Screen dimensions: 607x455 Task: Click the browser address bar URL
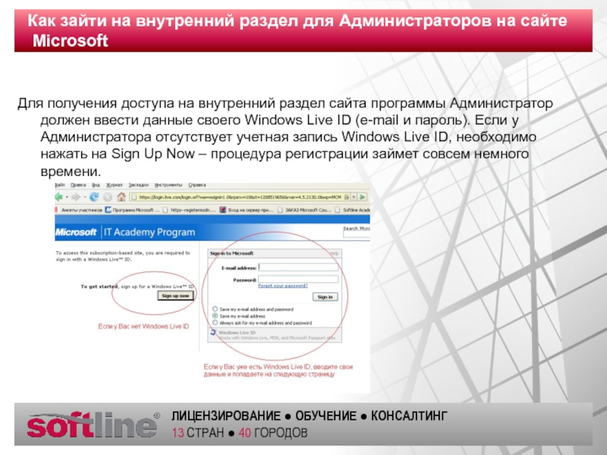point(240,197)
